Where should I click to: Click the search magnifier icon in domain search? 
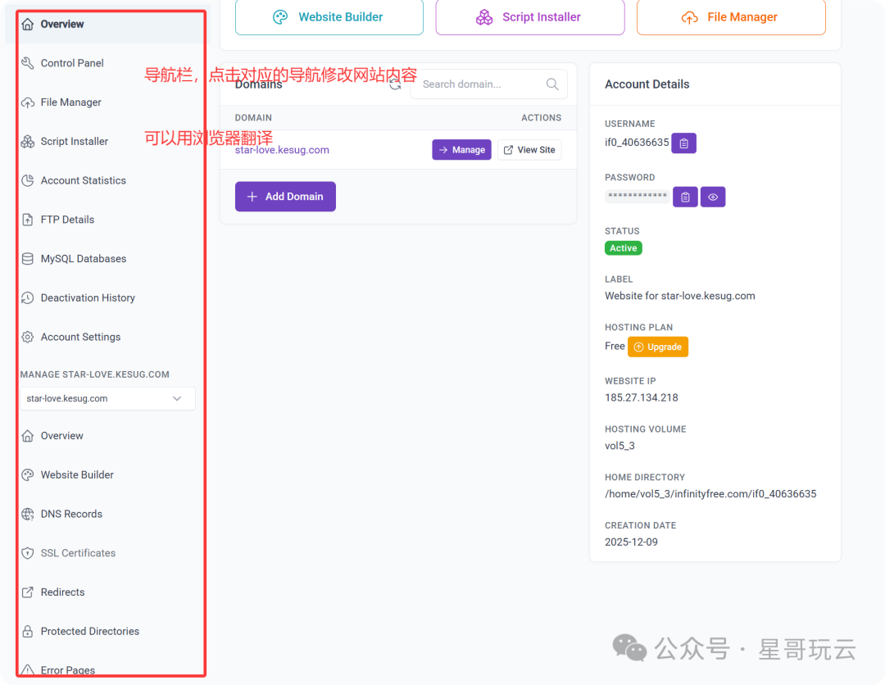[552, 84]
